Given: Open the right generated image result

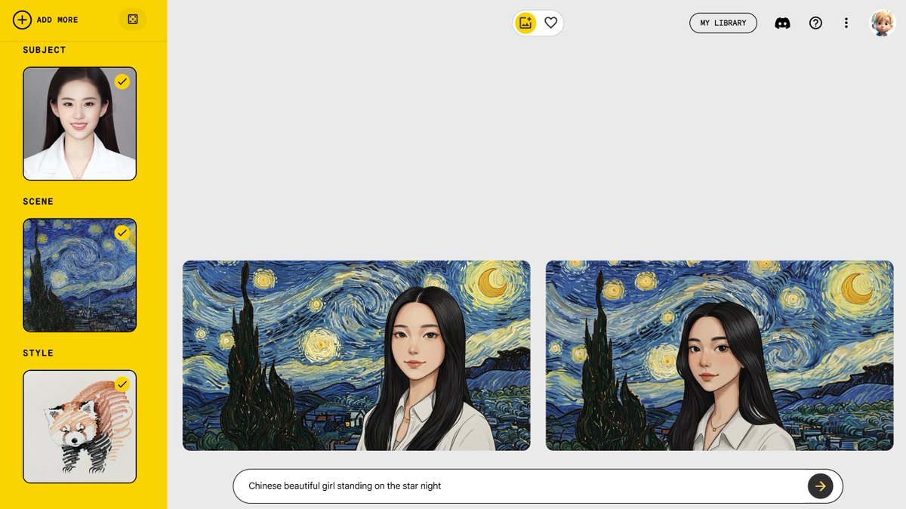Looking at the screenshot, I should [x=720, y=356].
